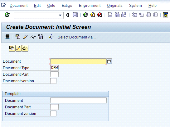Click the Document Type field showing DRW
170x127 pixels.
click(x=54, y=68)
